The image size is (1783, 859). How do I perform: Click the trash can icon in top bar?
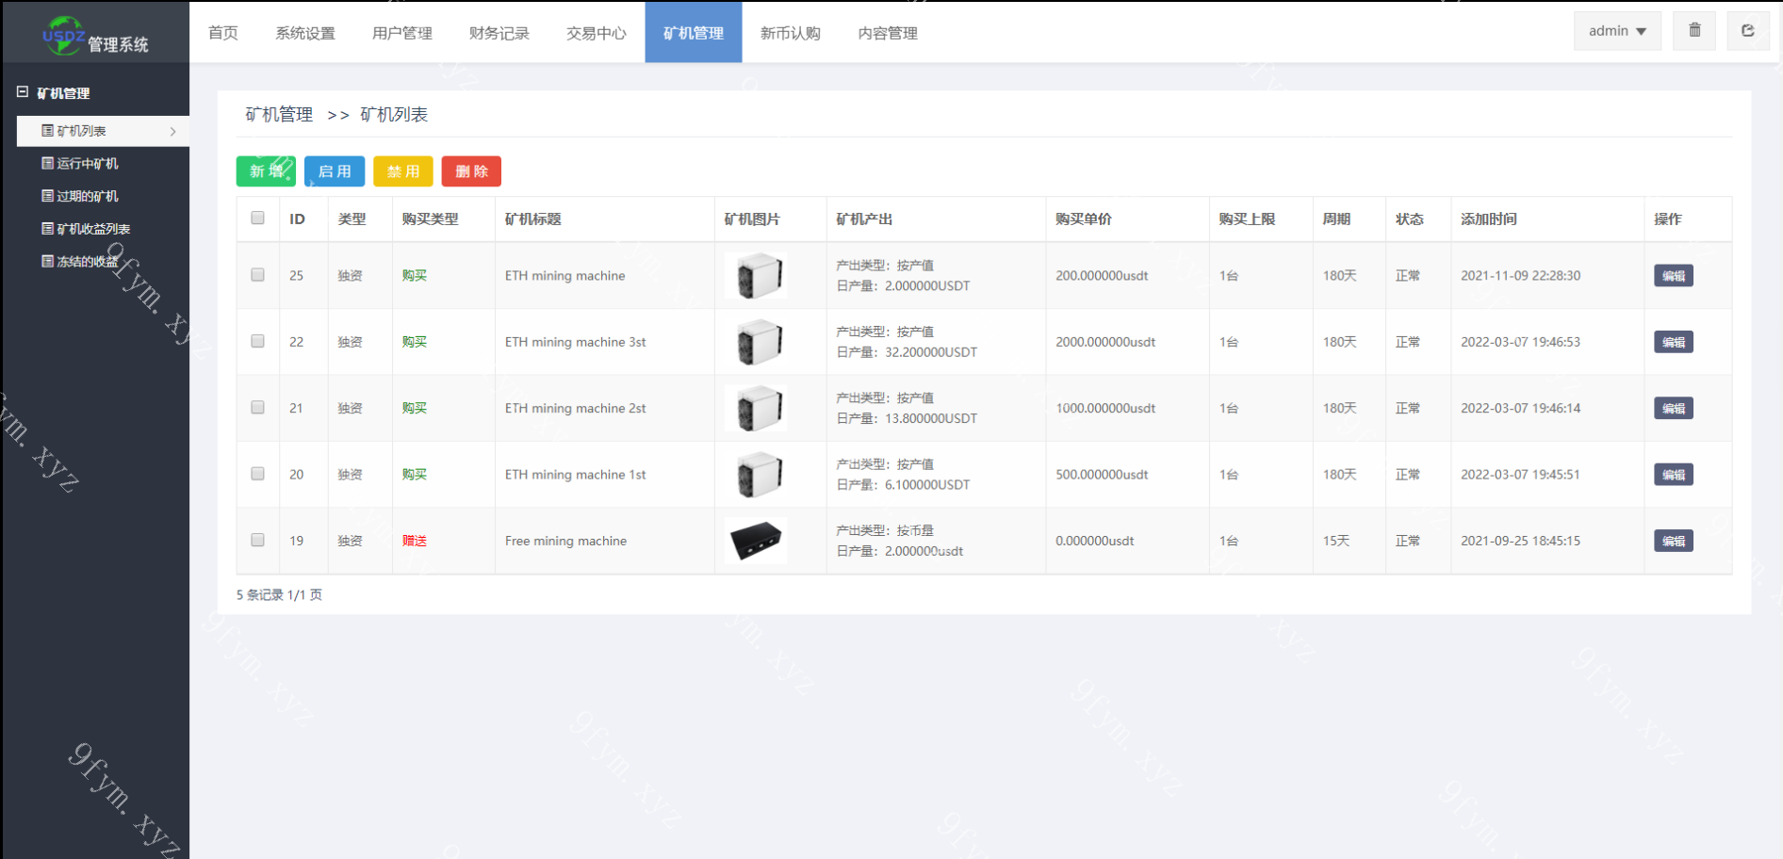point(1694,30)
